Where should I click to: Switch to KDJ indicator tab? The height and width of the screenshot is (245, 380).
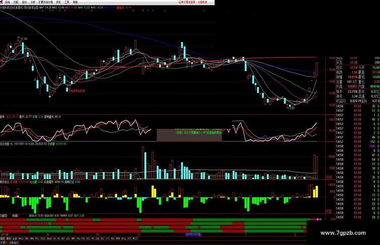click(x=102, y=238)
